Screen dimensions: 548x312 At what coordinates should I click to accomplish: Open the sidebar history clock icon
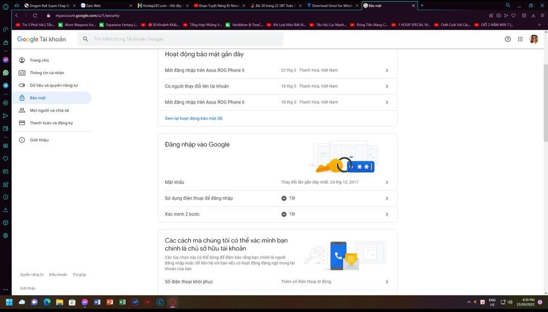pos(5,197)
